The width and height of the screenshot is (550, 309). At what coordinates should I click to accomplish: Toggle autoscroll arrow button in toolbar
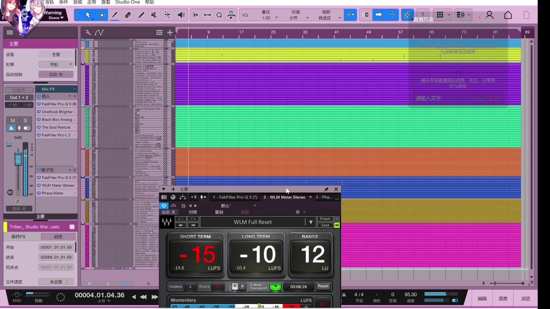click(x=379, y=15)
